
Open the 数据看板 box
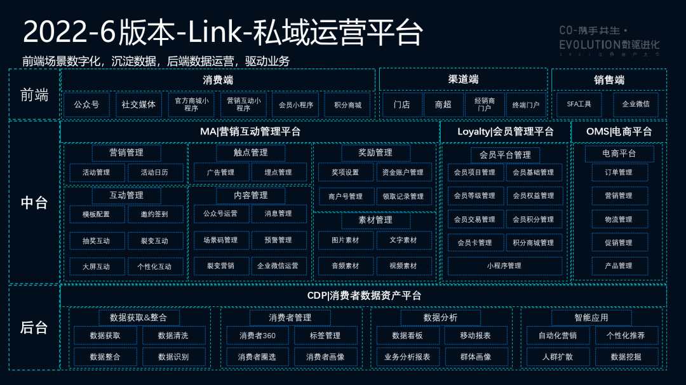pos(407,336)
